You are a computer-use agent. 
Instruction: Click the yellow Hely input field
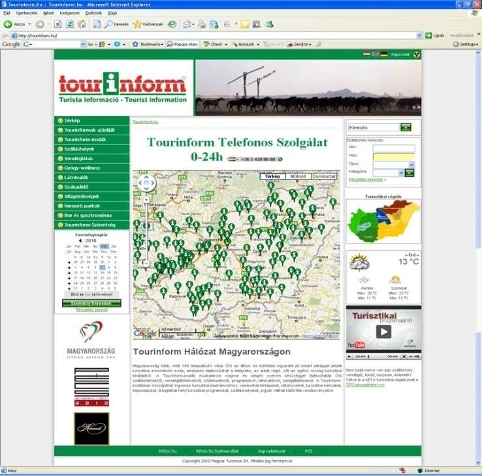394,157
